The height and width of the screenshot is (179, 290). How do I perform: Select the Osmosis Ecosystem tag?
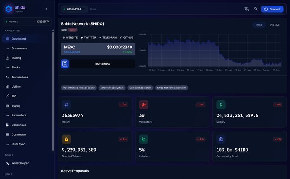[x=140, y=88]
